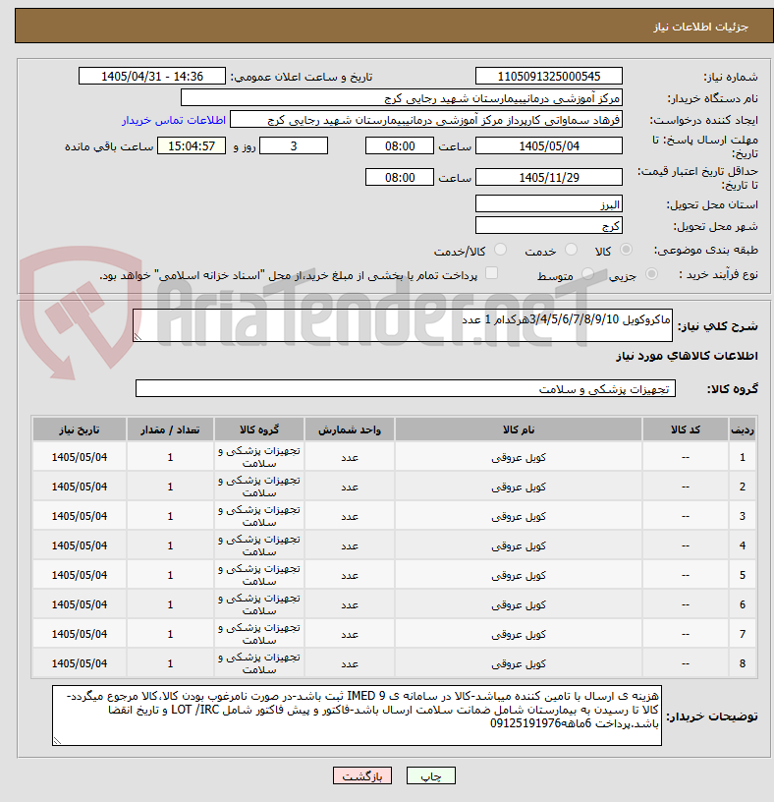Viewport: 774px width, 802px height.
Task: Click the date cell in row 2
Action: coord(80,487)
